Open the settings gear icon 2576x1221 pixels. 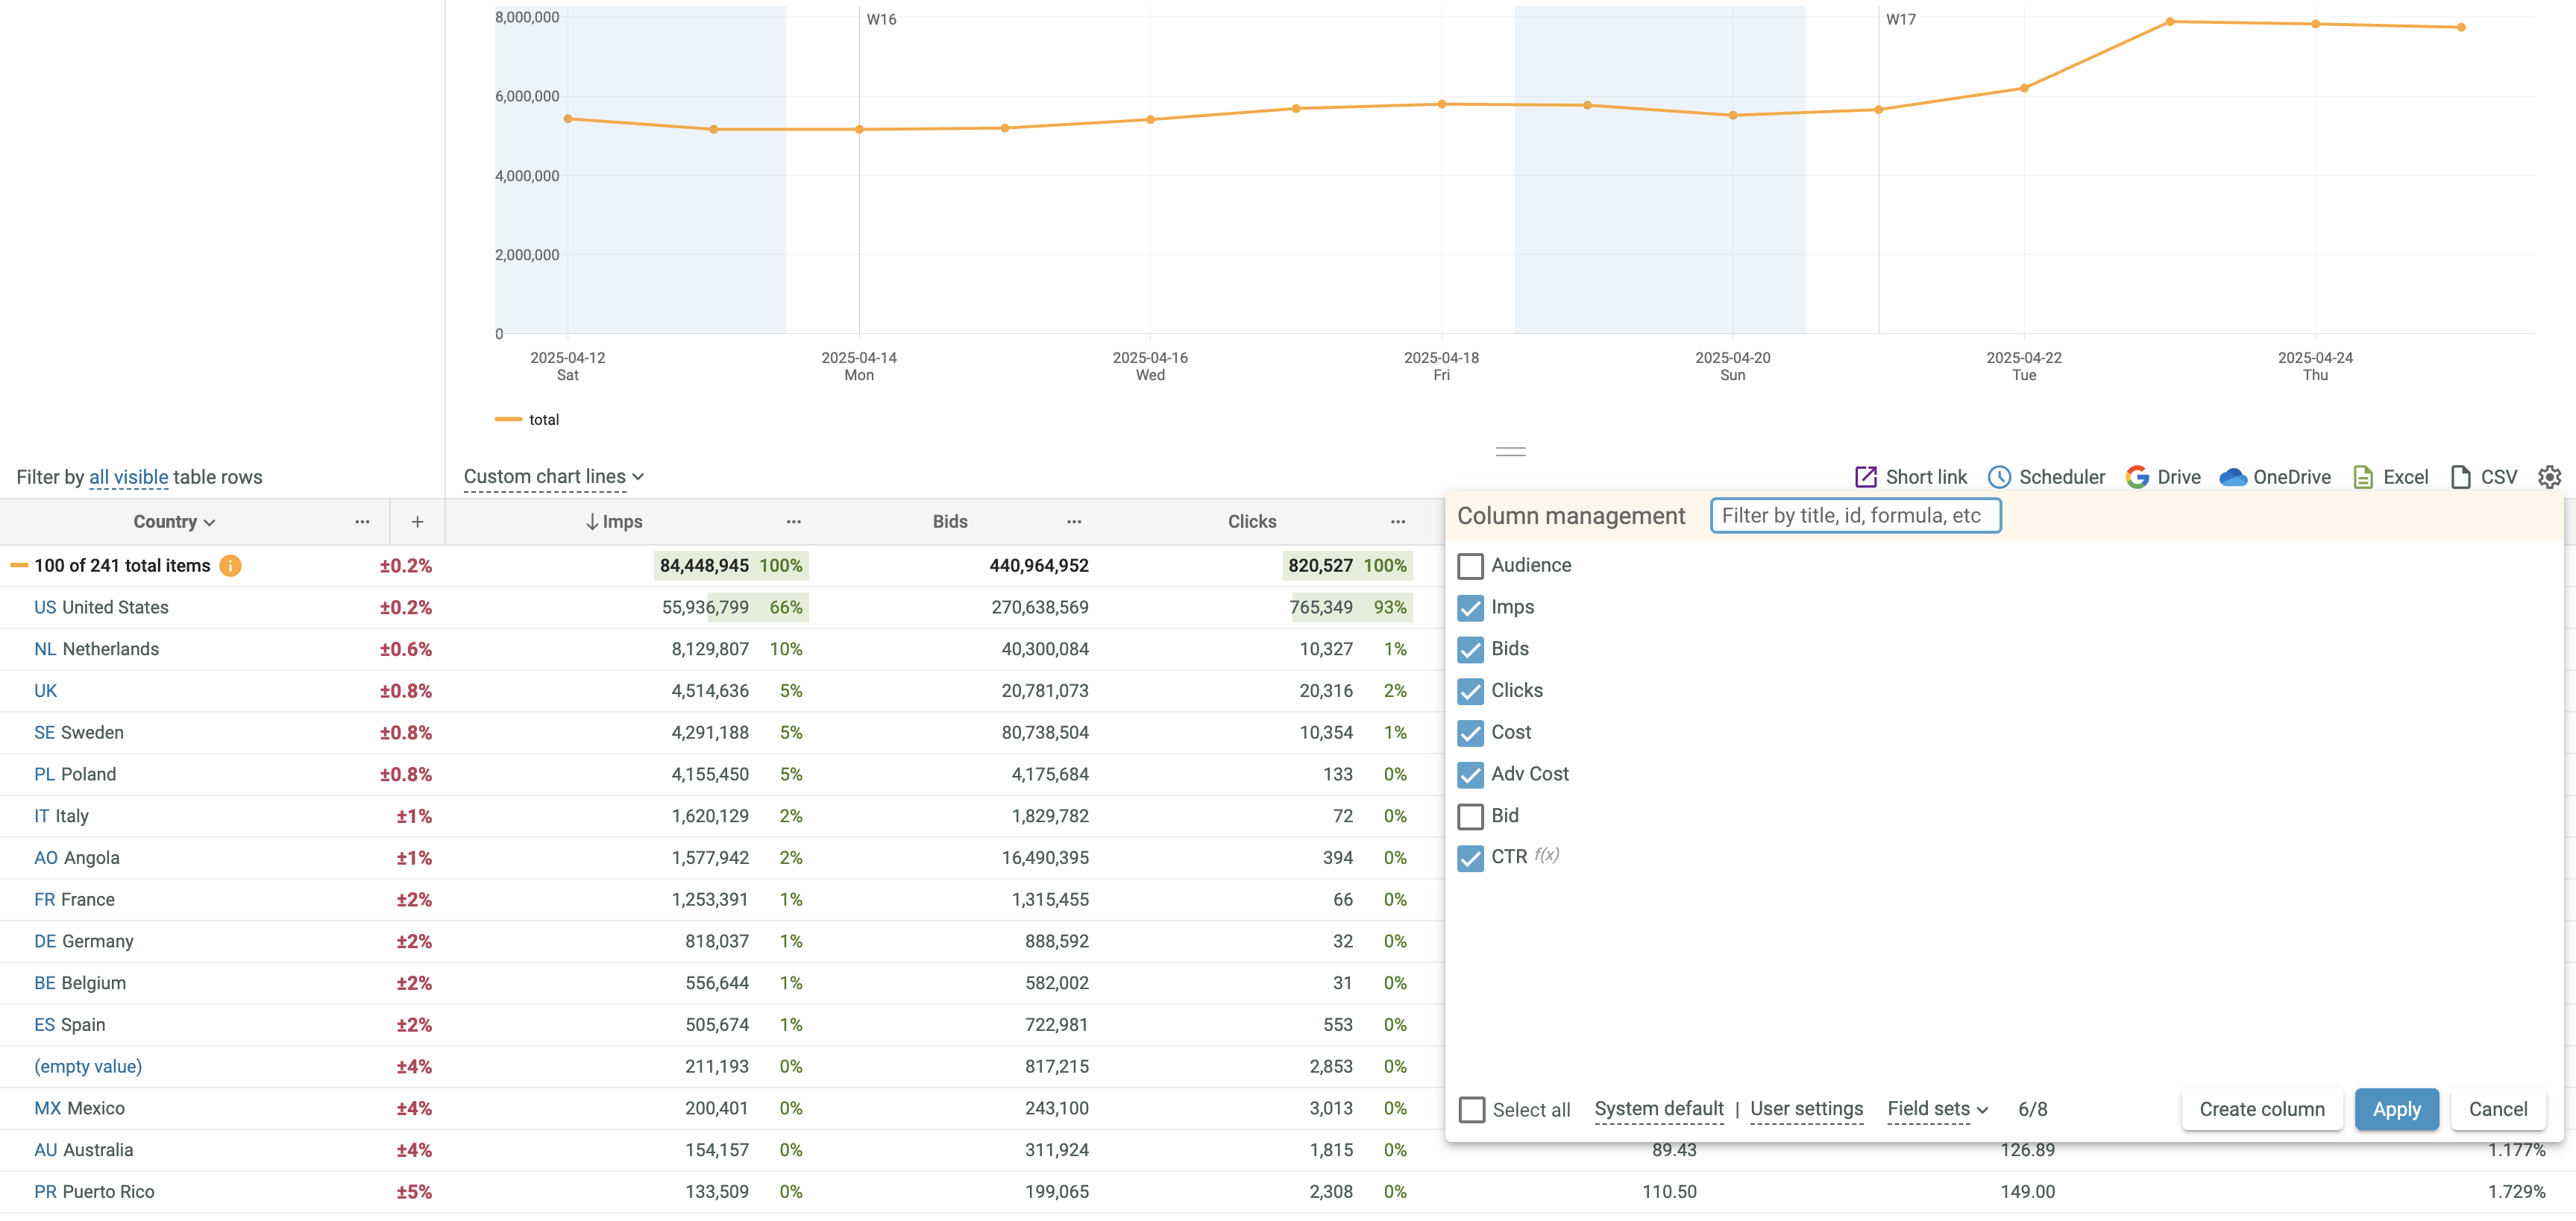click(2549, 476)
